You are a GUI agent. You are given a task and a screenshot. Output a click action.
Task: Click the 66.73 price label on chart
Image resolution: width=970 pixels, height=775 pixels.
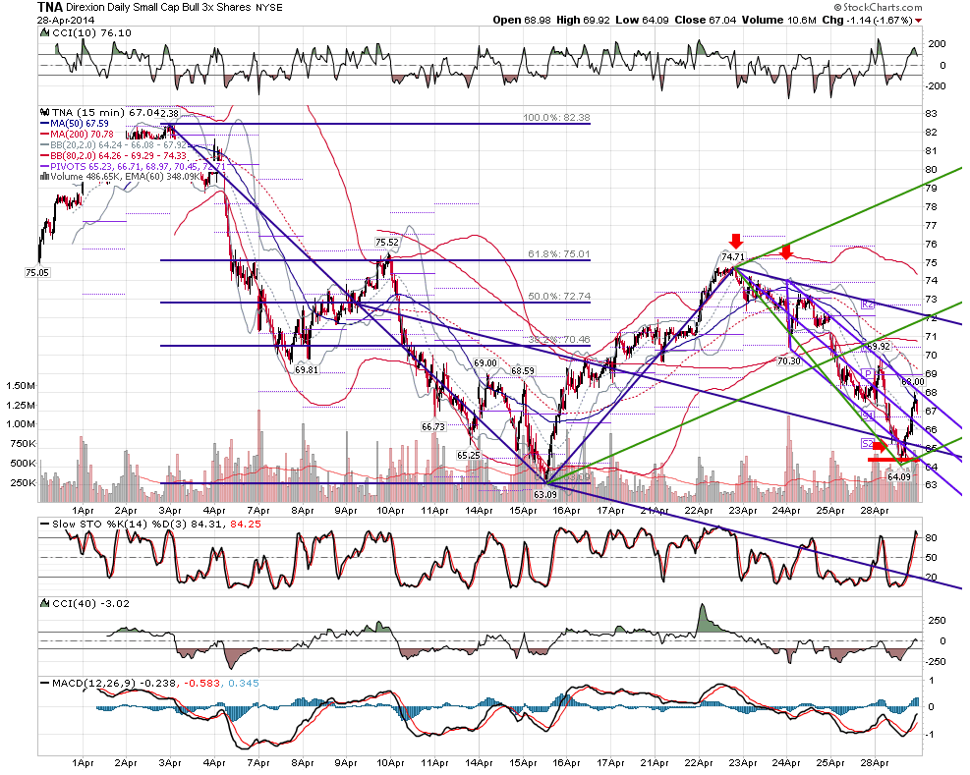pyautogui.click(x=433, y=426)
